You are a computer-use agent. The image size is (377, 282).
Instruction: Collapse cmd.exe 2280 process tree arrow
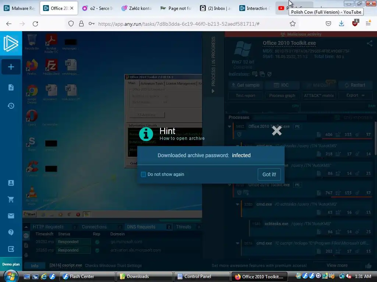click(x=237, y=204)
